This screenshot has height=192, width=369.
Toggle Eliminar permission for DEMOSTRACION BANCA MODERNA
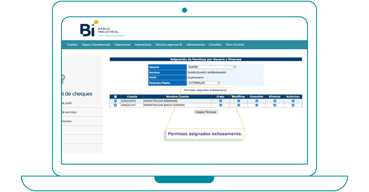click(x=275, y=105)
